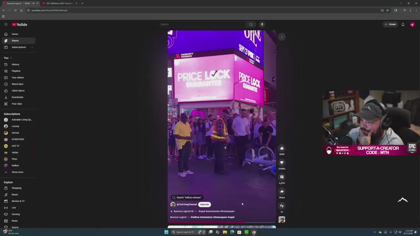The width and height of the screenshot is (420, 236).
Task: Click the magnifier search button
Action: [251, 24]
